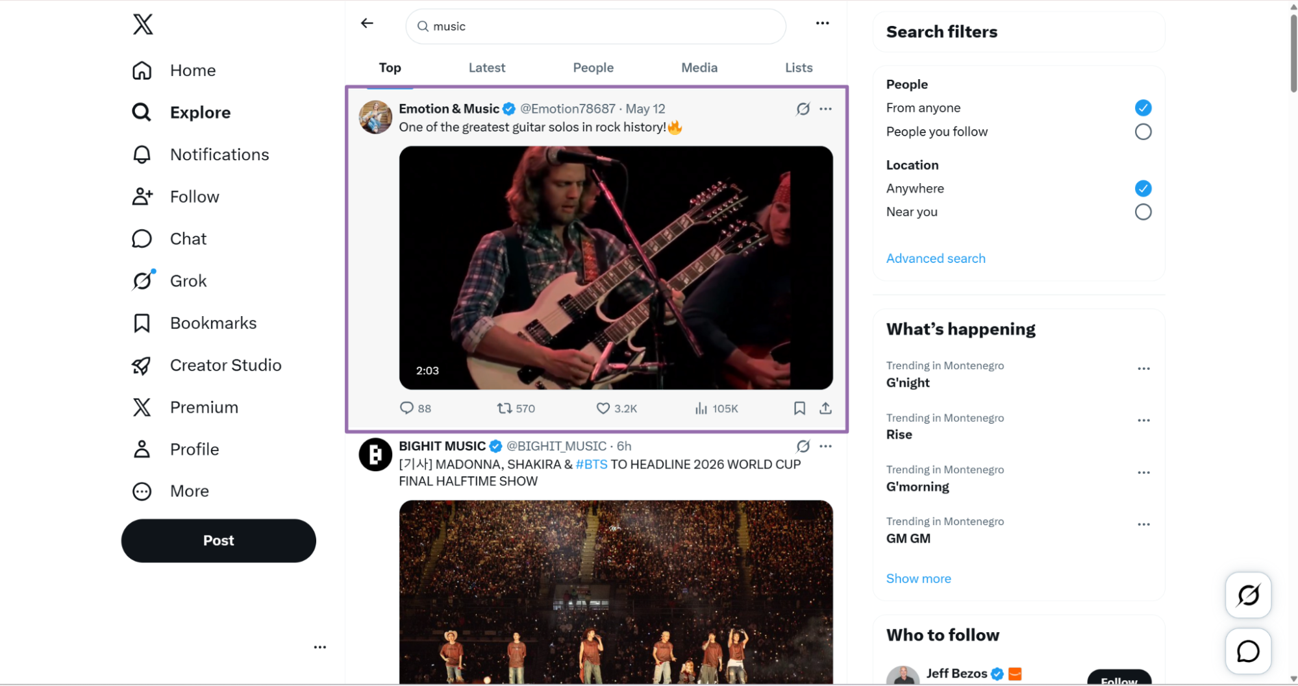This screenshot has width=1298, height=686.
Task: Open search options three-dot menu
Action: tap(822, 23)
